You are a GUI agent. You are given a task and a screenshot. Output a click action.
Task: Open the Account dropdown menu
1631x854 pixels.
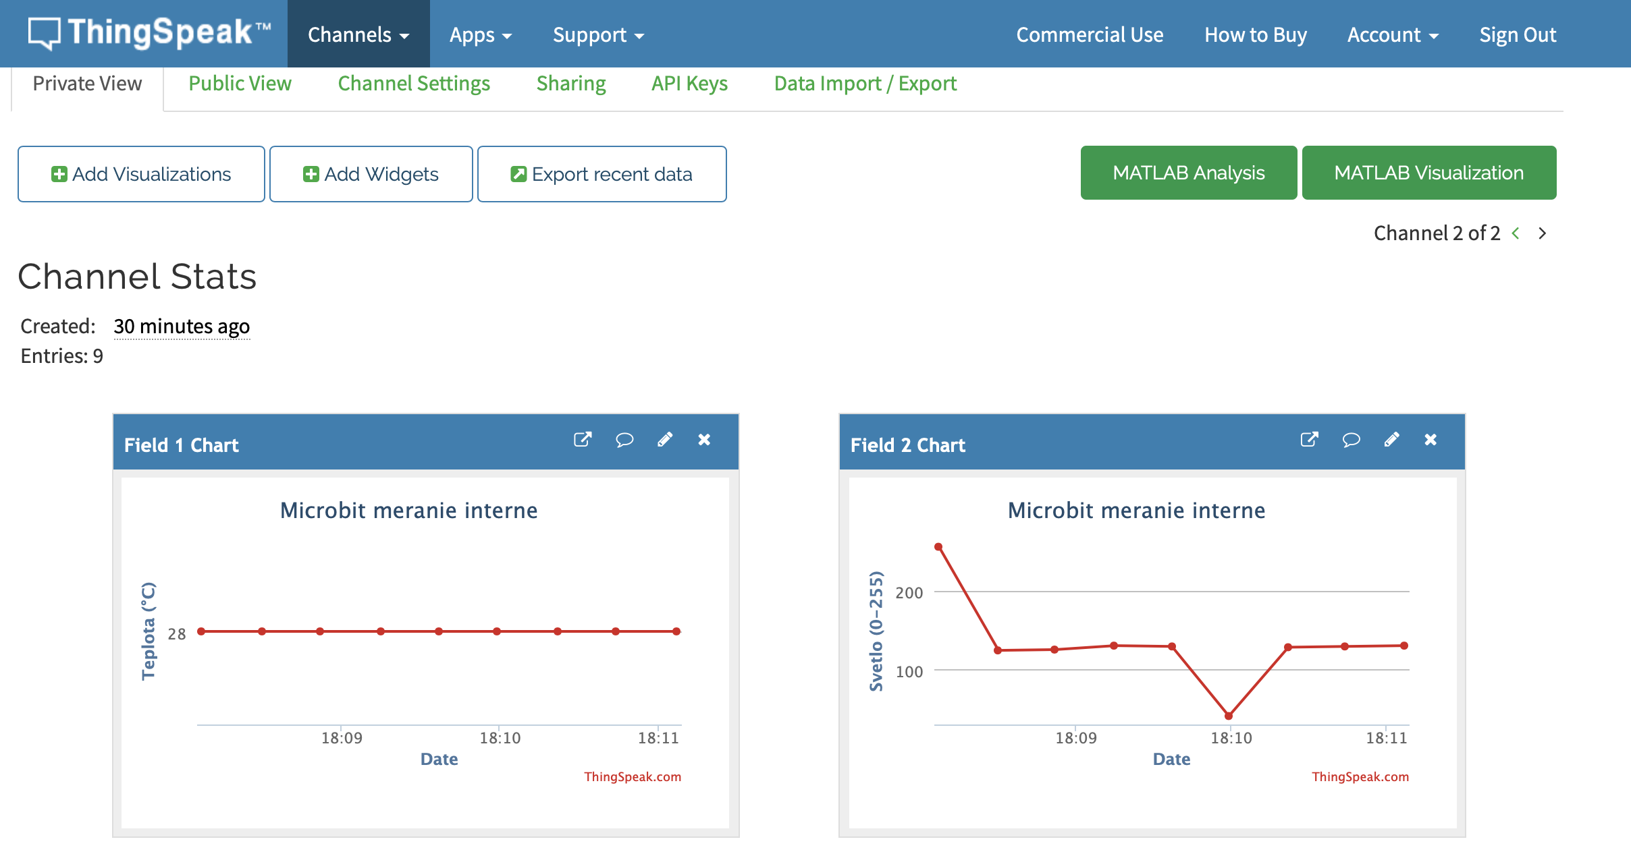(x=1393, y=34)
